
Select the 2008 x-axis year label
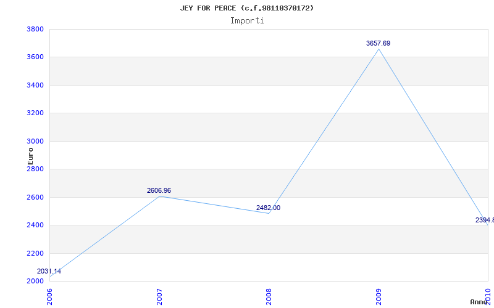tap(269, 296)
